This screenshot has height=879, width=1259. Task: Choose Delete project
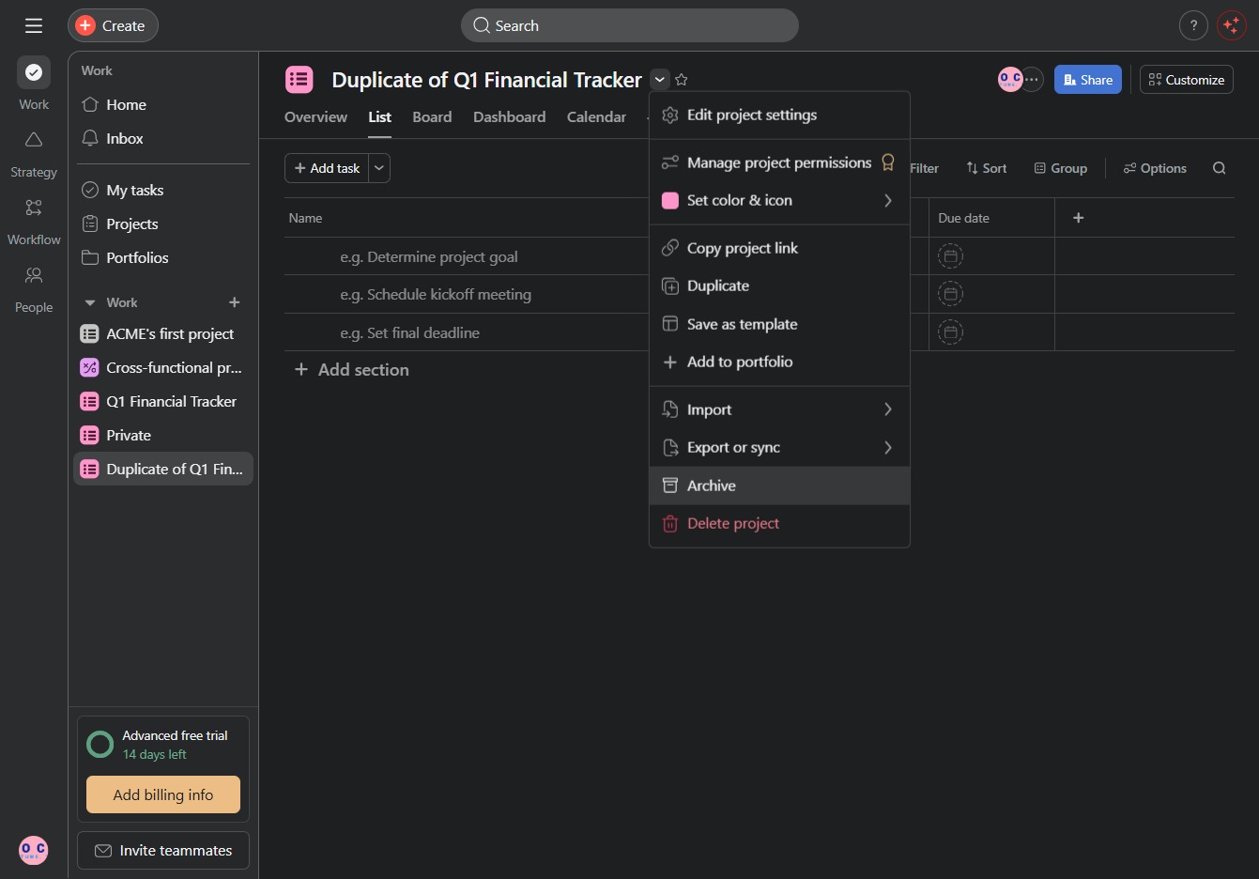click(779, 523)
